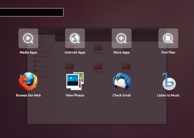
Task: Open the View Photos stacked-pictures icon
Action: coord(75,81)
